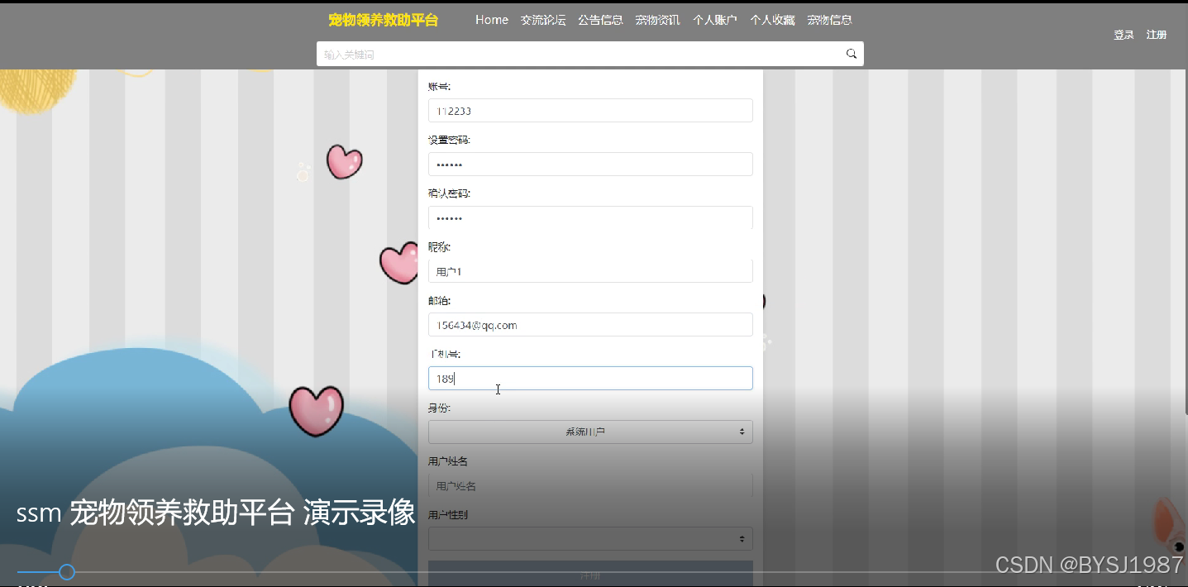1188x587 pixels.
Task: Open the Home menu item
Action: [492, 20]
